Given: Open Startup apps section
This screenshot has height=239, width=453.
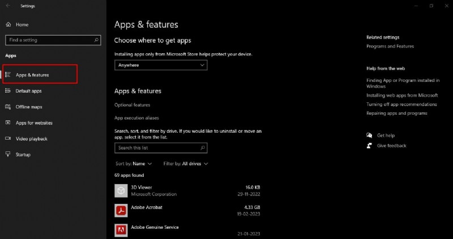Looking at the screenshot, I should coord(23,155).
